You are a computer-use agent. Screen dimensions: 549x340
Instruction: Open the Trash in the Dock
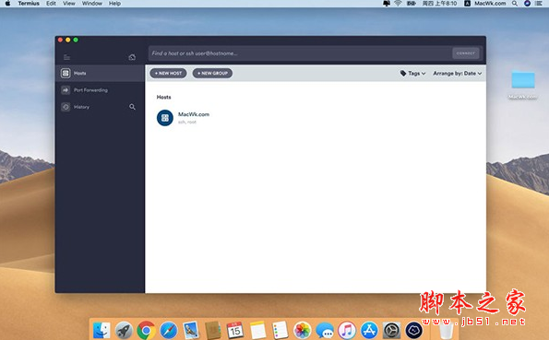446,330
